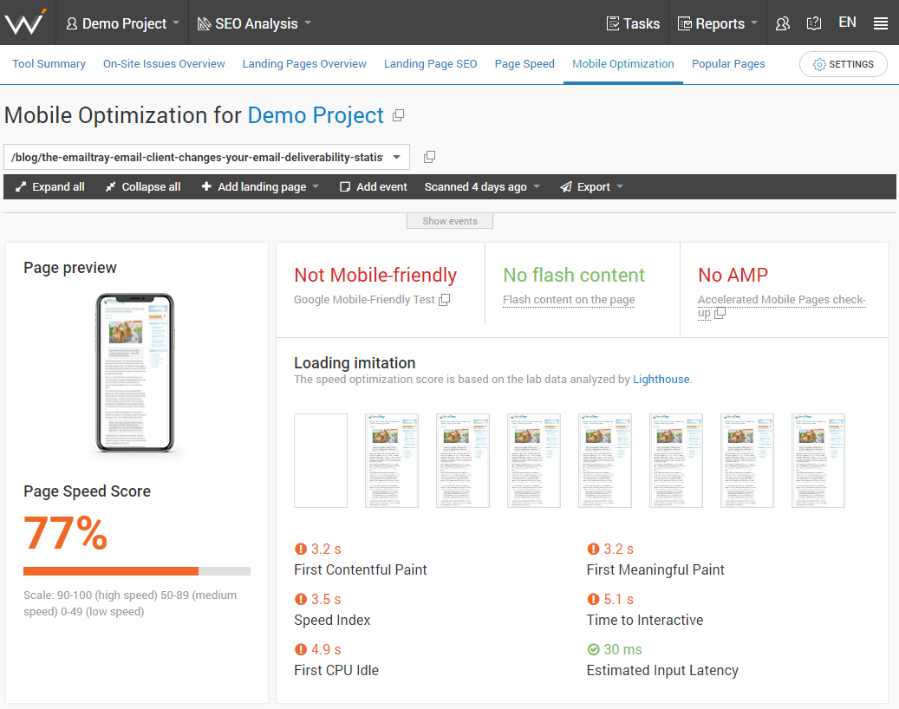Screen dimensions: 899x709
Task: Click the W logo in the header
Action: point(25,23)
